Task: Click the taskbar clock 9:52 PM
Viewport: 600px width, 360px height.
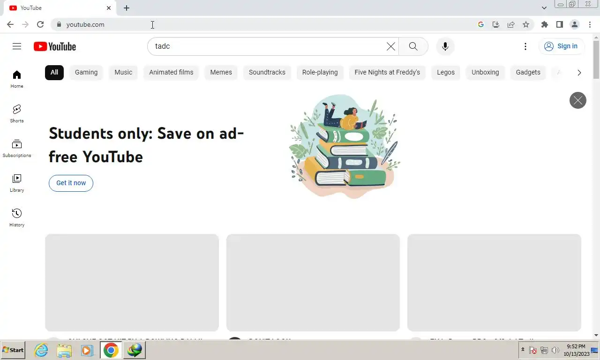Action: pos(576,346)
